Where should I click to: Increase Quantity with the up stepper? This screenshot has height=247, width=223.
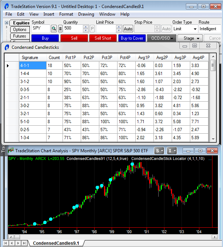click(x=85, y=27)
